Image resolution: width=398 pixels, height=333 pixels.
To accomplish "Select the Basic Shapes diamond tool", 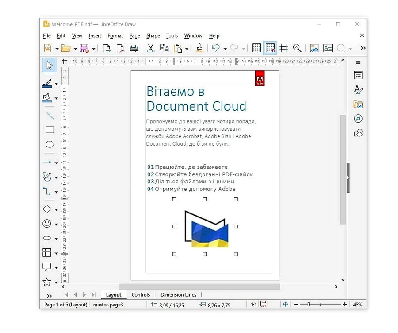I will [47, 209].
